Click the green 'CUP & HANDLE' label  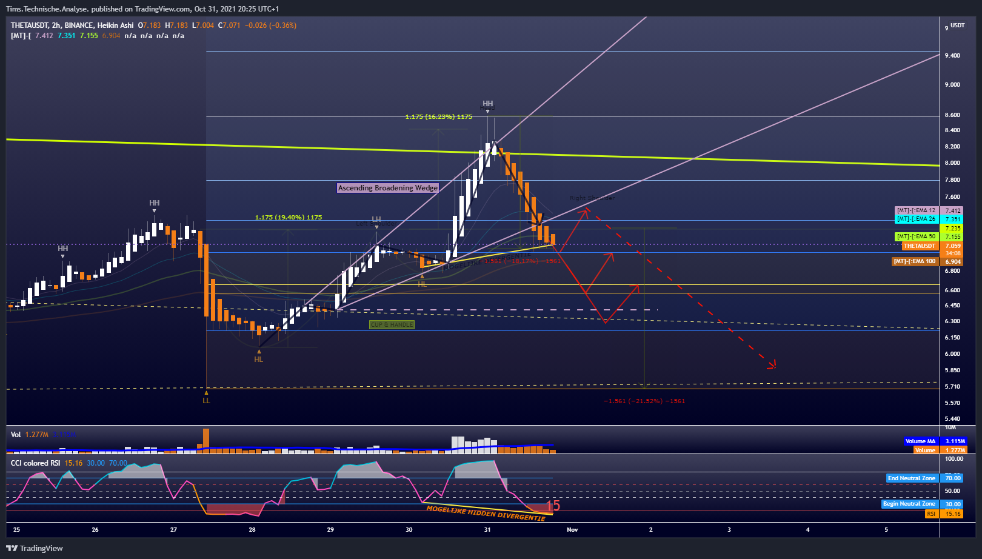[x=392, y=325]
